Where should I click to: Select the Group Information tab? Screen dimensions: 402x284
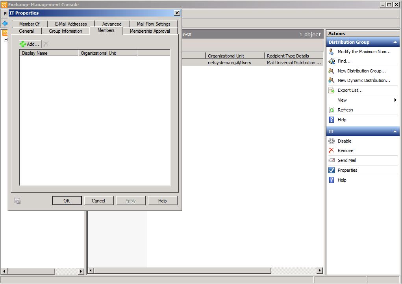[x=65, y=31]
